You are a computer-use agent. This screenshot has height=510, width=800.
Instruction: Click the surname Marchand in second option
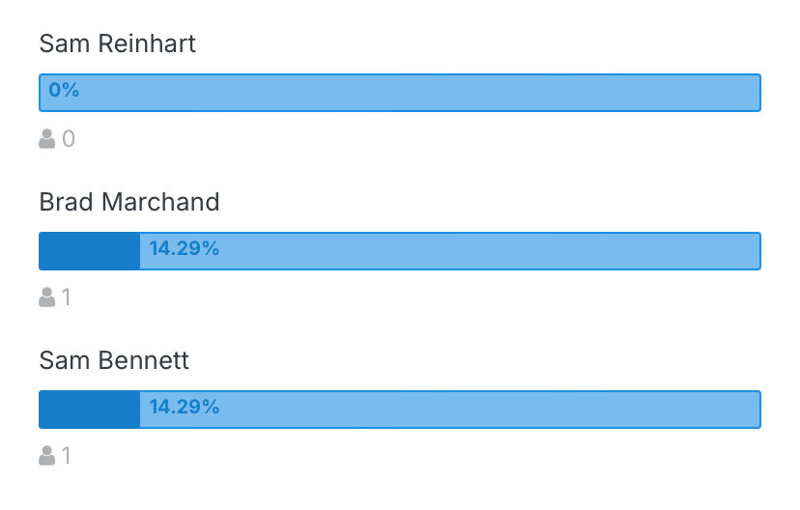pyautogui.click(x=160, y=202)
